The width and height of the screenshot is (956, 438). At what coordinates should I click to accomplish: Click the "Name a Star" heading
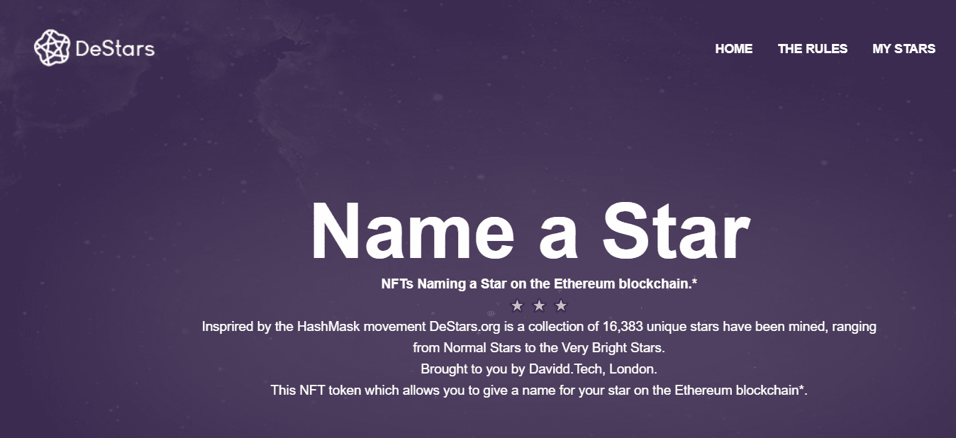(x=530, y=232)
